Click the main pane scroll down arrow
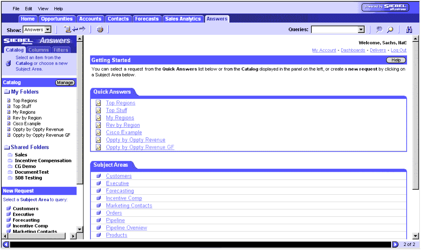Image resolution: width=421 pixels, height=250 pixels. point(416,236)
